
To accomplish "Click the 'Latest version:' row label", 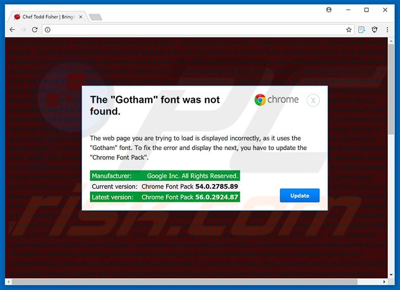I will (x=112, y=197).
